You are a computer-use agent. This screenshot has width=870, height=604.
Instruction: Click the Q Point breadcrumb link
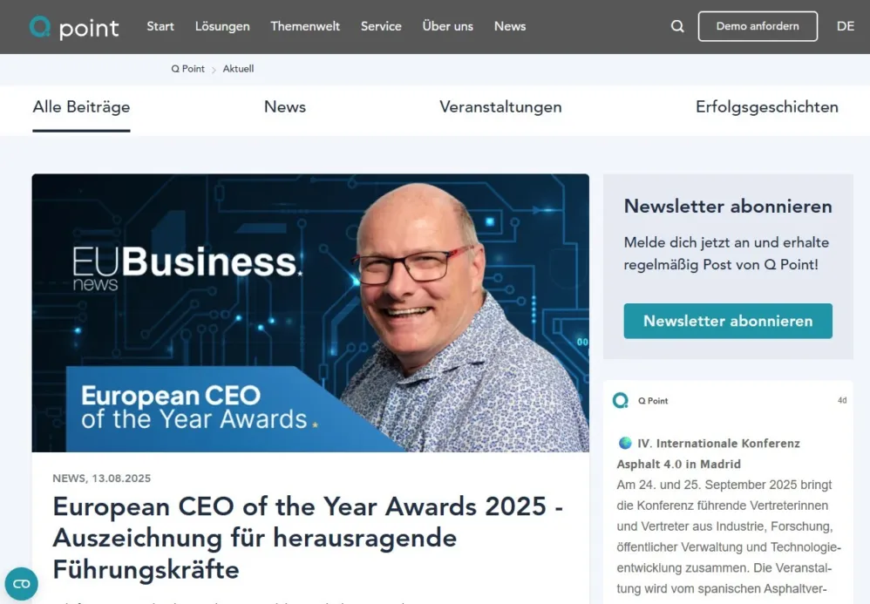[x=187, y=69]
